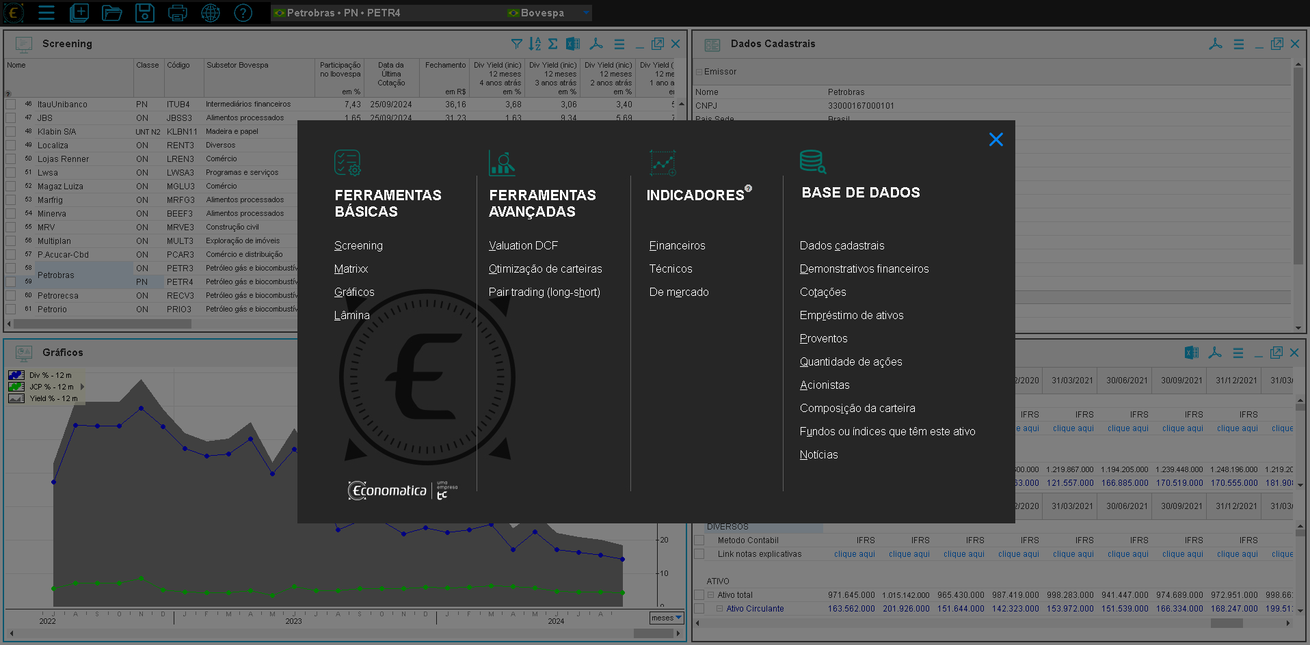
Task: Click the sigma summary icon in Screening
Action: click(x=553, y=44)
